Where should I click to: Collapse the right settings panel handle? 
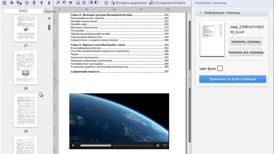(190, 79)
